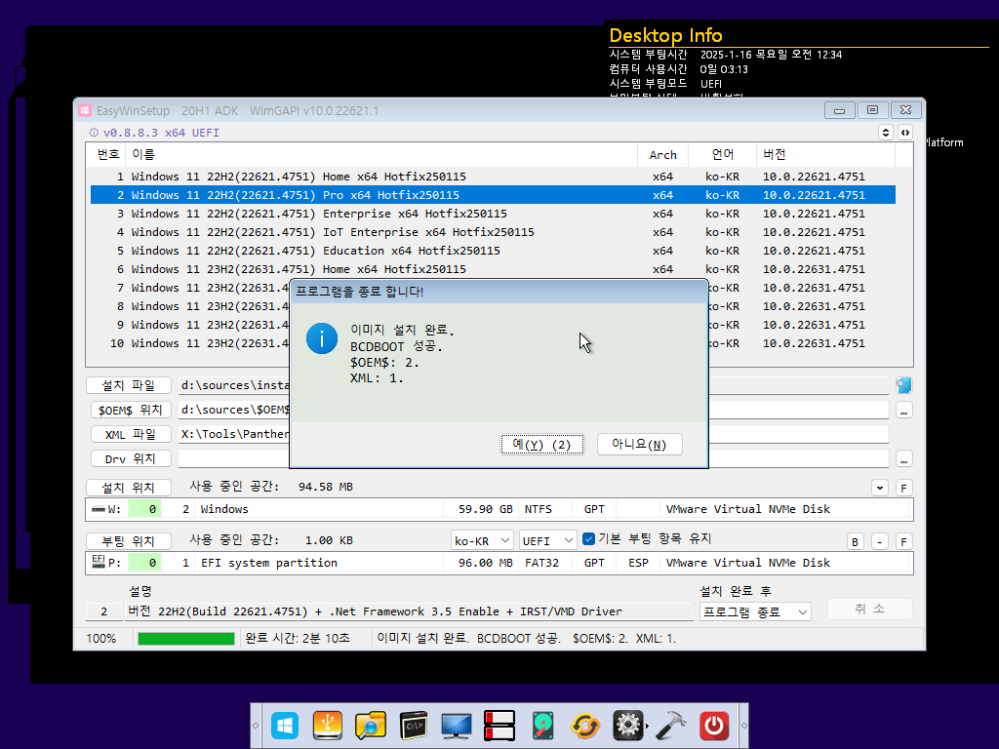Click the Arch column header
The width and height of the screenshot is (999, 749).
(x=662, y=154)
